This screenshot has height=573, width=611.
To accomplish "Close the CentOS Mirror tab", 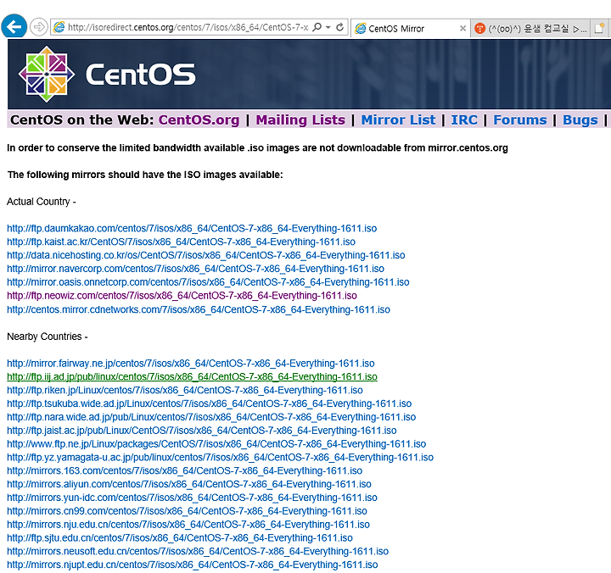I will pyautogui.click(x=462, y=28).
